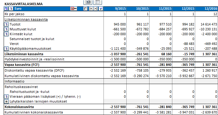The height and width of the screenshot is (115, 218).
Task: Click the Kumulatiivinen kokonaiskassavirta label
Action: (34, 112)
